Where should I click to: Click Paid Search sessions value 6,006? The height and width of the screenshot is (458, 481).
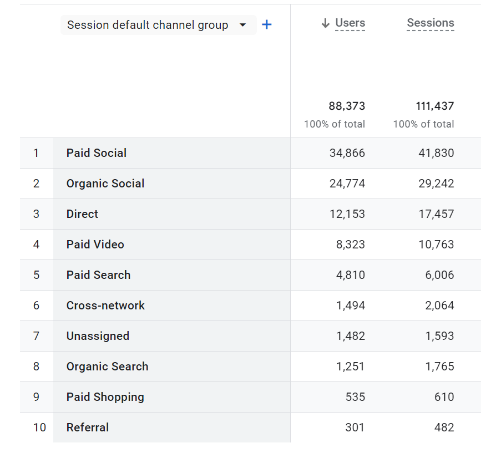click(439, 275)
